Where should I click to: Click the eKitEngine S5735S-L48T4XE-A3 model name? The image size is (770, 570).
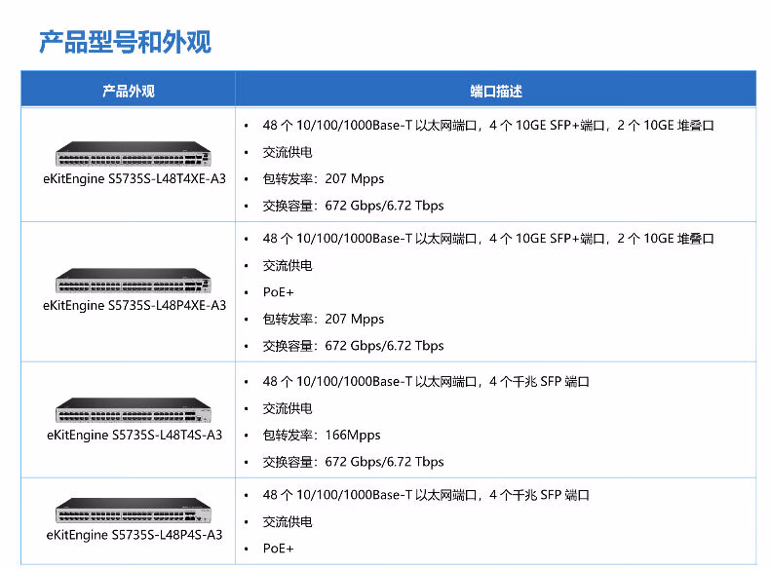click(x=134, y=179)
